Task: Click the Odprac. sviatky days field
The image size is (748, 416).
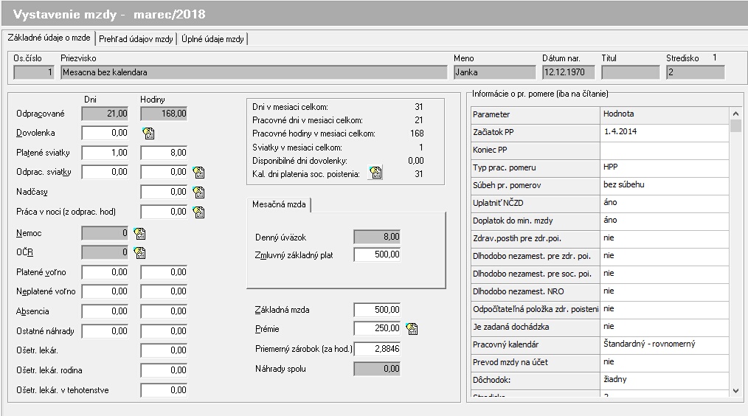Action: click(x=105, y=172)
